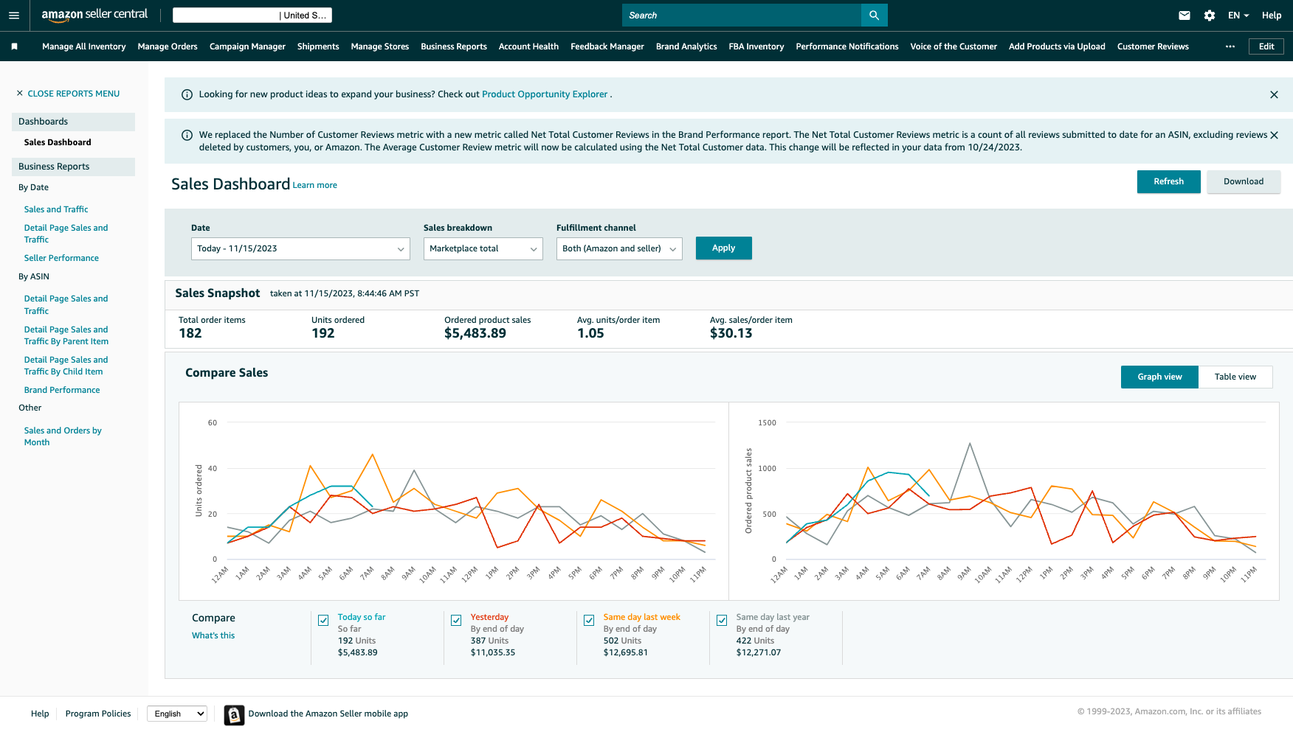
Task: Open the settings gear icon
Action: [x=1210, y=15]
